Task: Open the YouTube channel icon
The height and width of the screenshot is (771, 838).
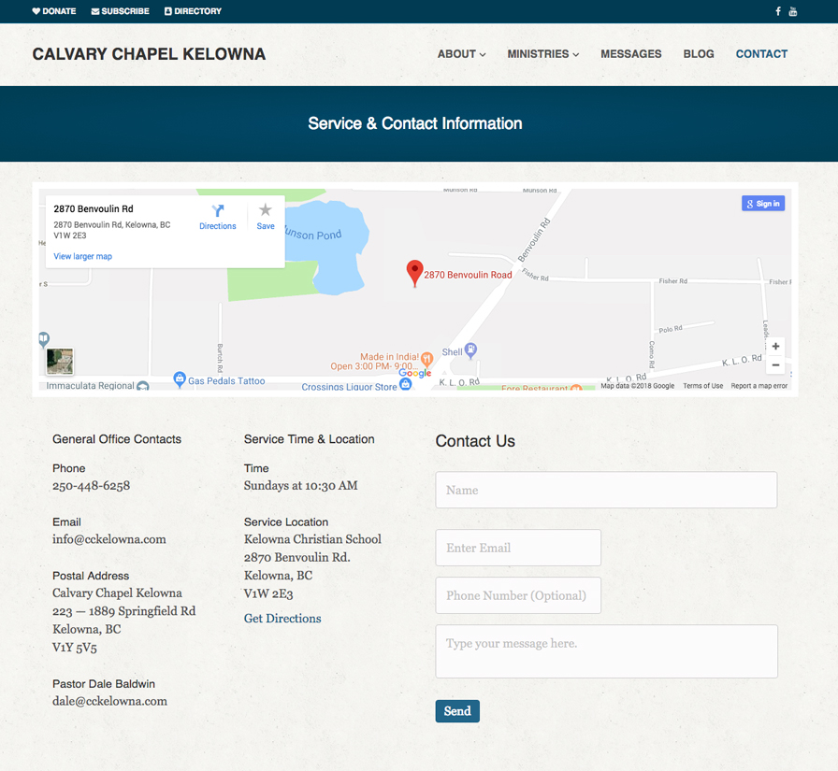Action: [x=793, y=11]
